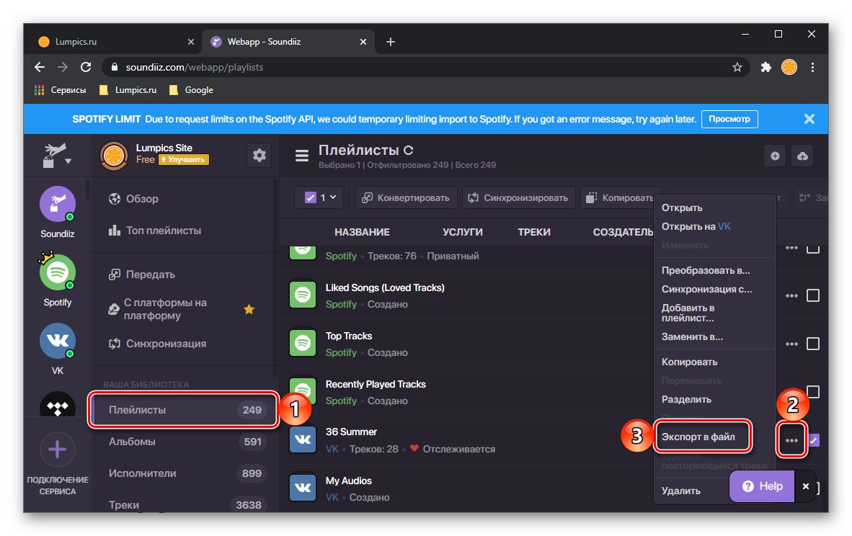The width and height of the screenshot is (852, 536).
Task: Open a new browser tab
Action: pos(390,42)
